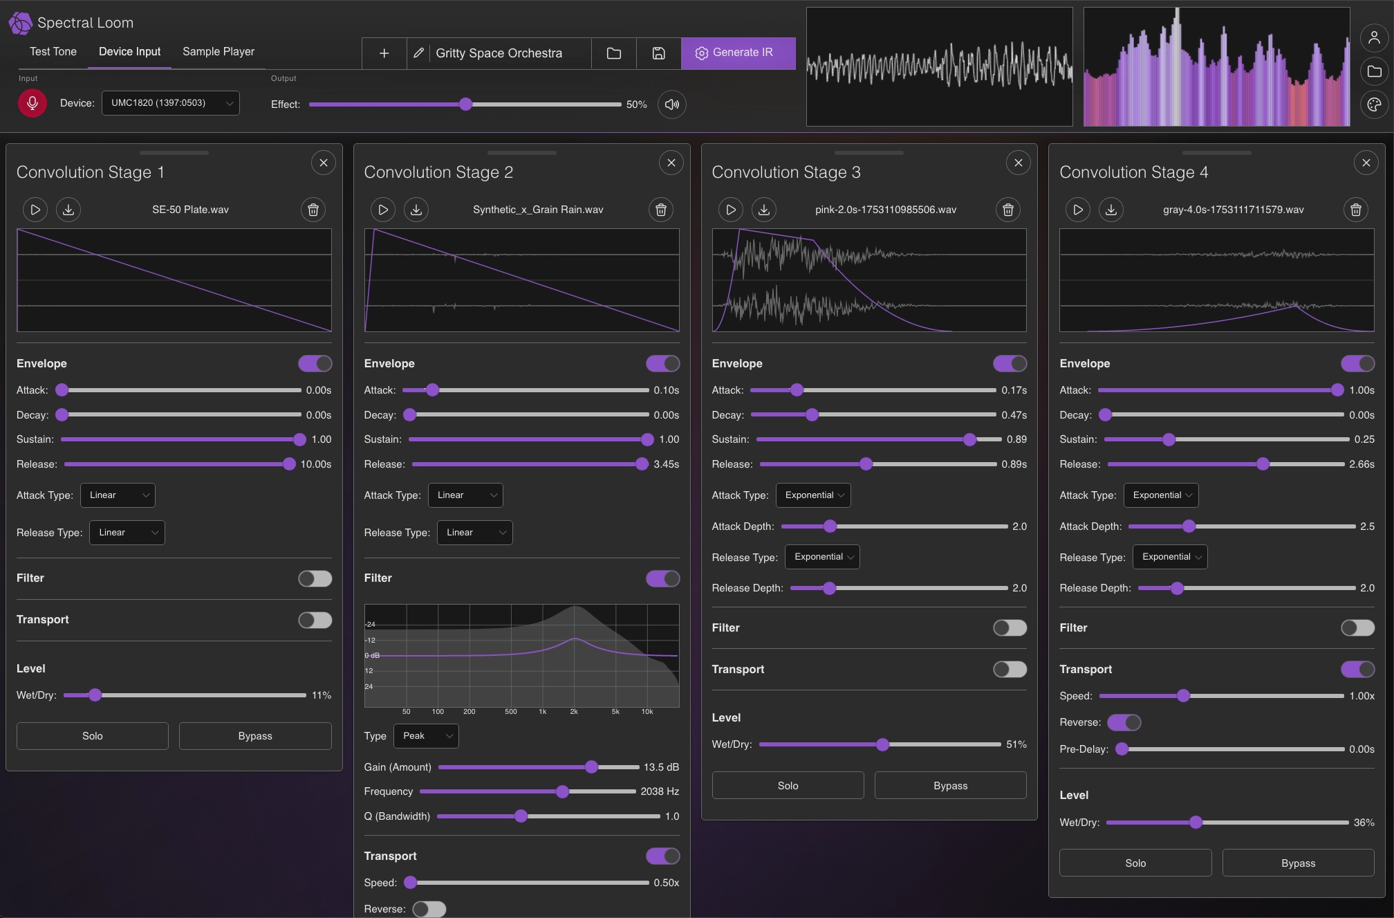Switch to the Test Tone tab

[x=53, y=52]
